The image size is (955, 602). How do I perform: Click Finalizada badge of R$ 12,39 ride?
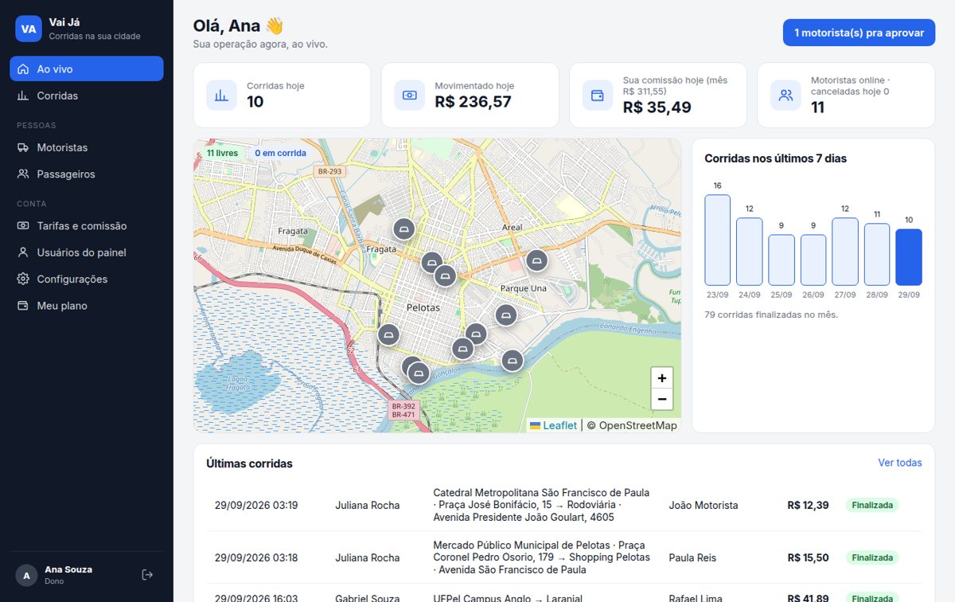click(872, 505)
